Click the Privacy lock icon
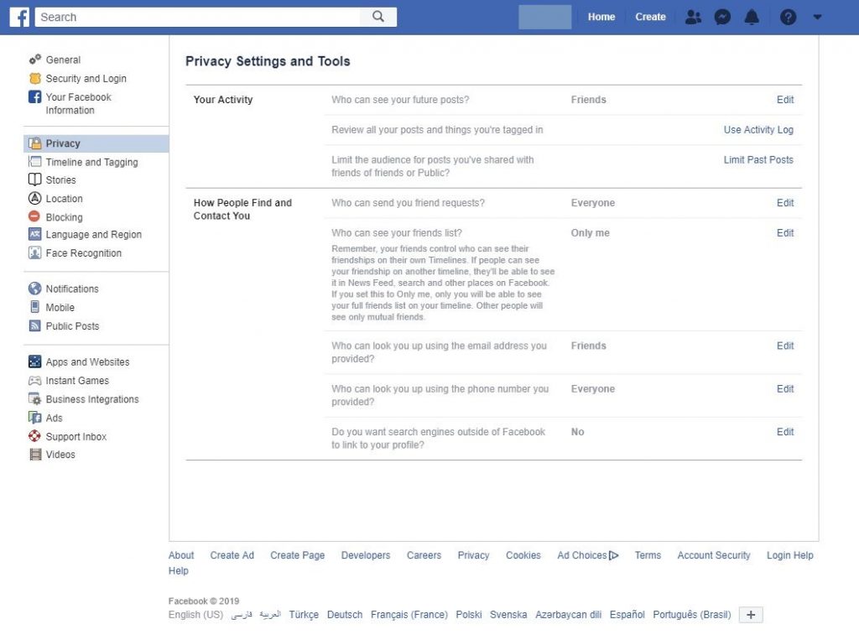 pos(35,143)
